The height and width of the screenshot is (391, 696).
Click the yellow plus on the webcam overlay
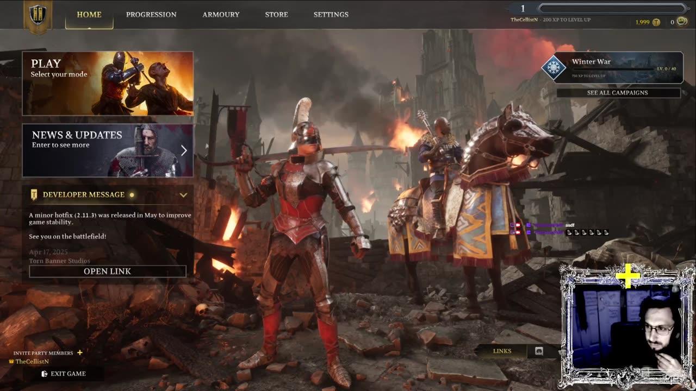tap(628, 276)
